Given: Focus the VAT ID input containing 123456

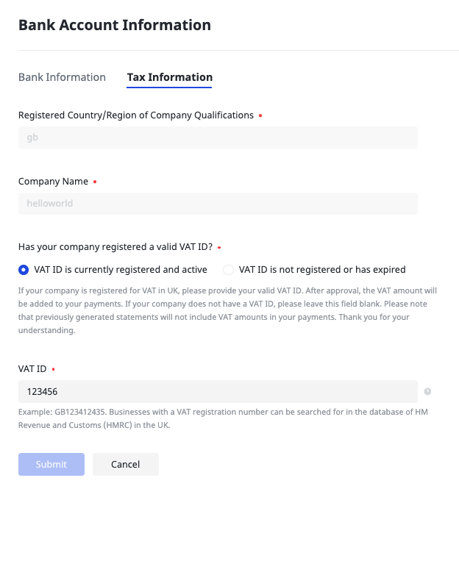Looking at the screenshot, I should tap(218, 391).
